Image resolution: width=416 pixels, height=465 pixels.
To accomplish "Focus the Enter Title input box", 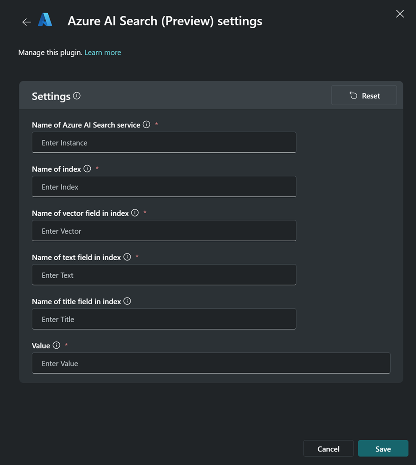I will (x=164, y=319).
